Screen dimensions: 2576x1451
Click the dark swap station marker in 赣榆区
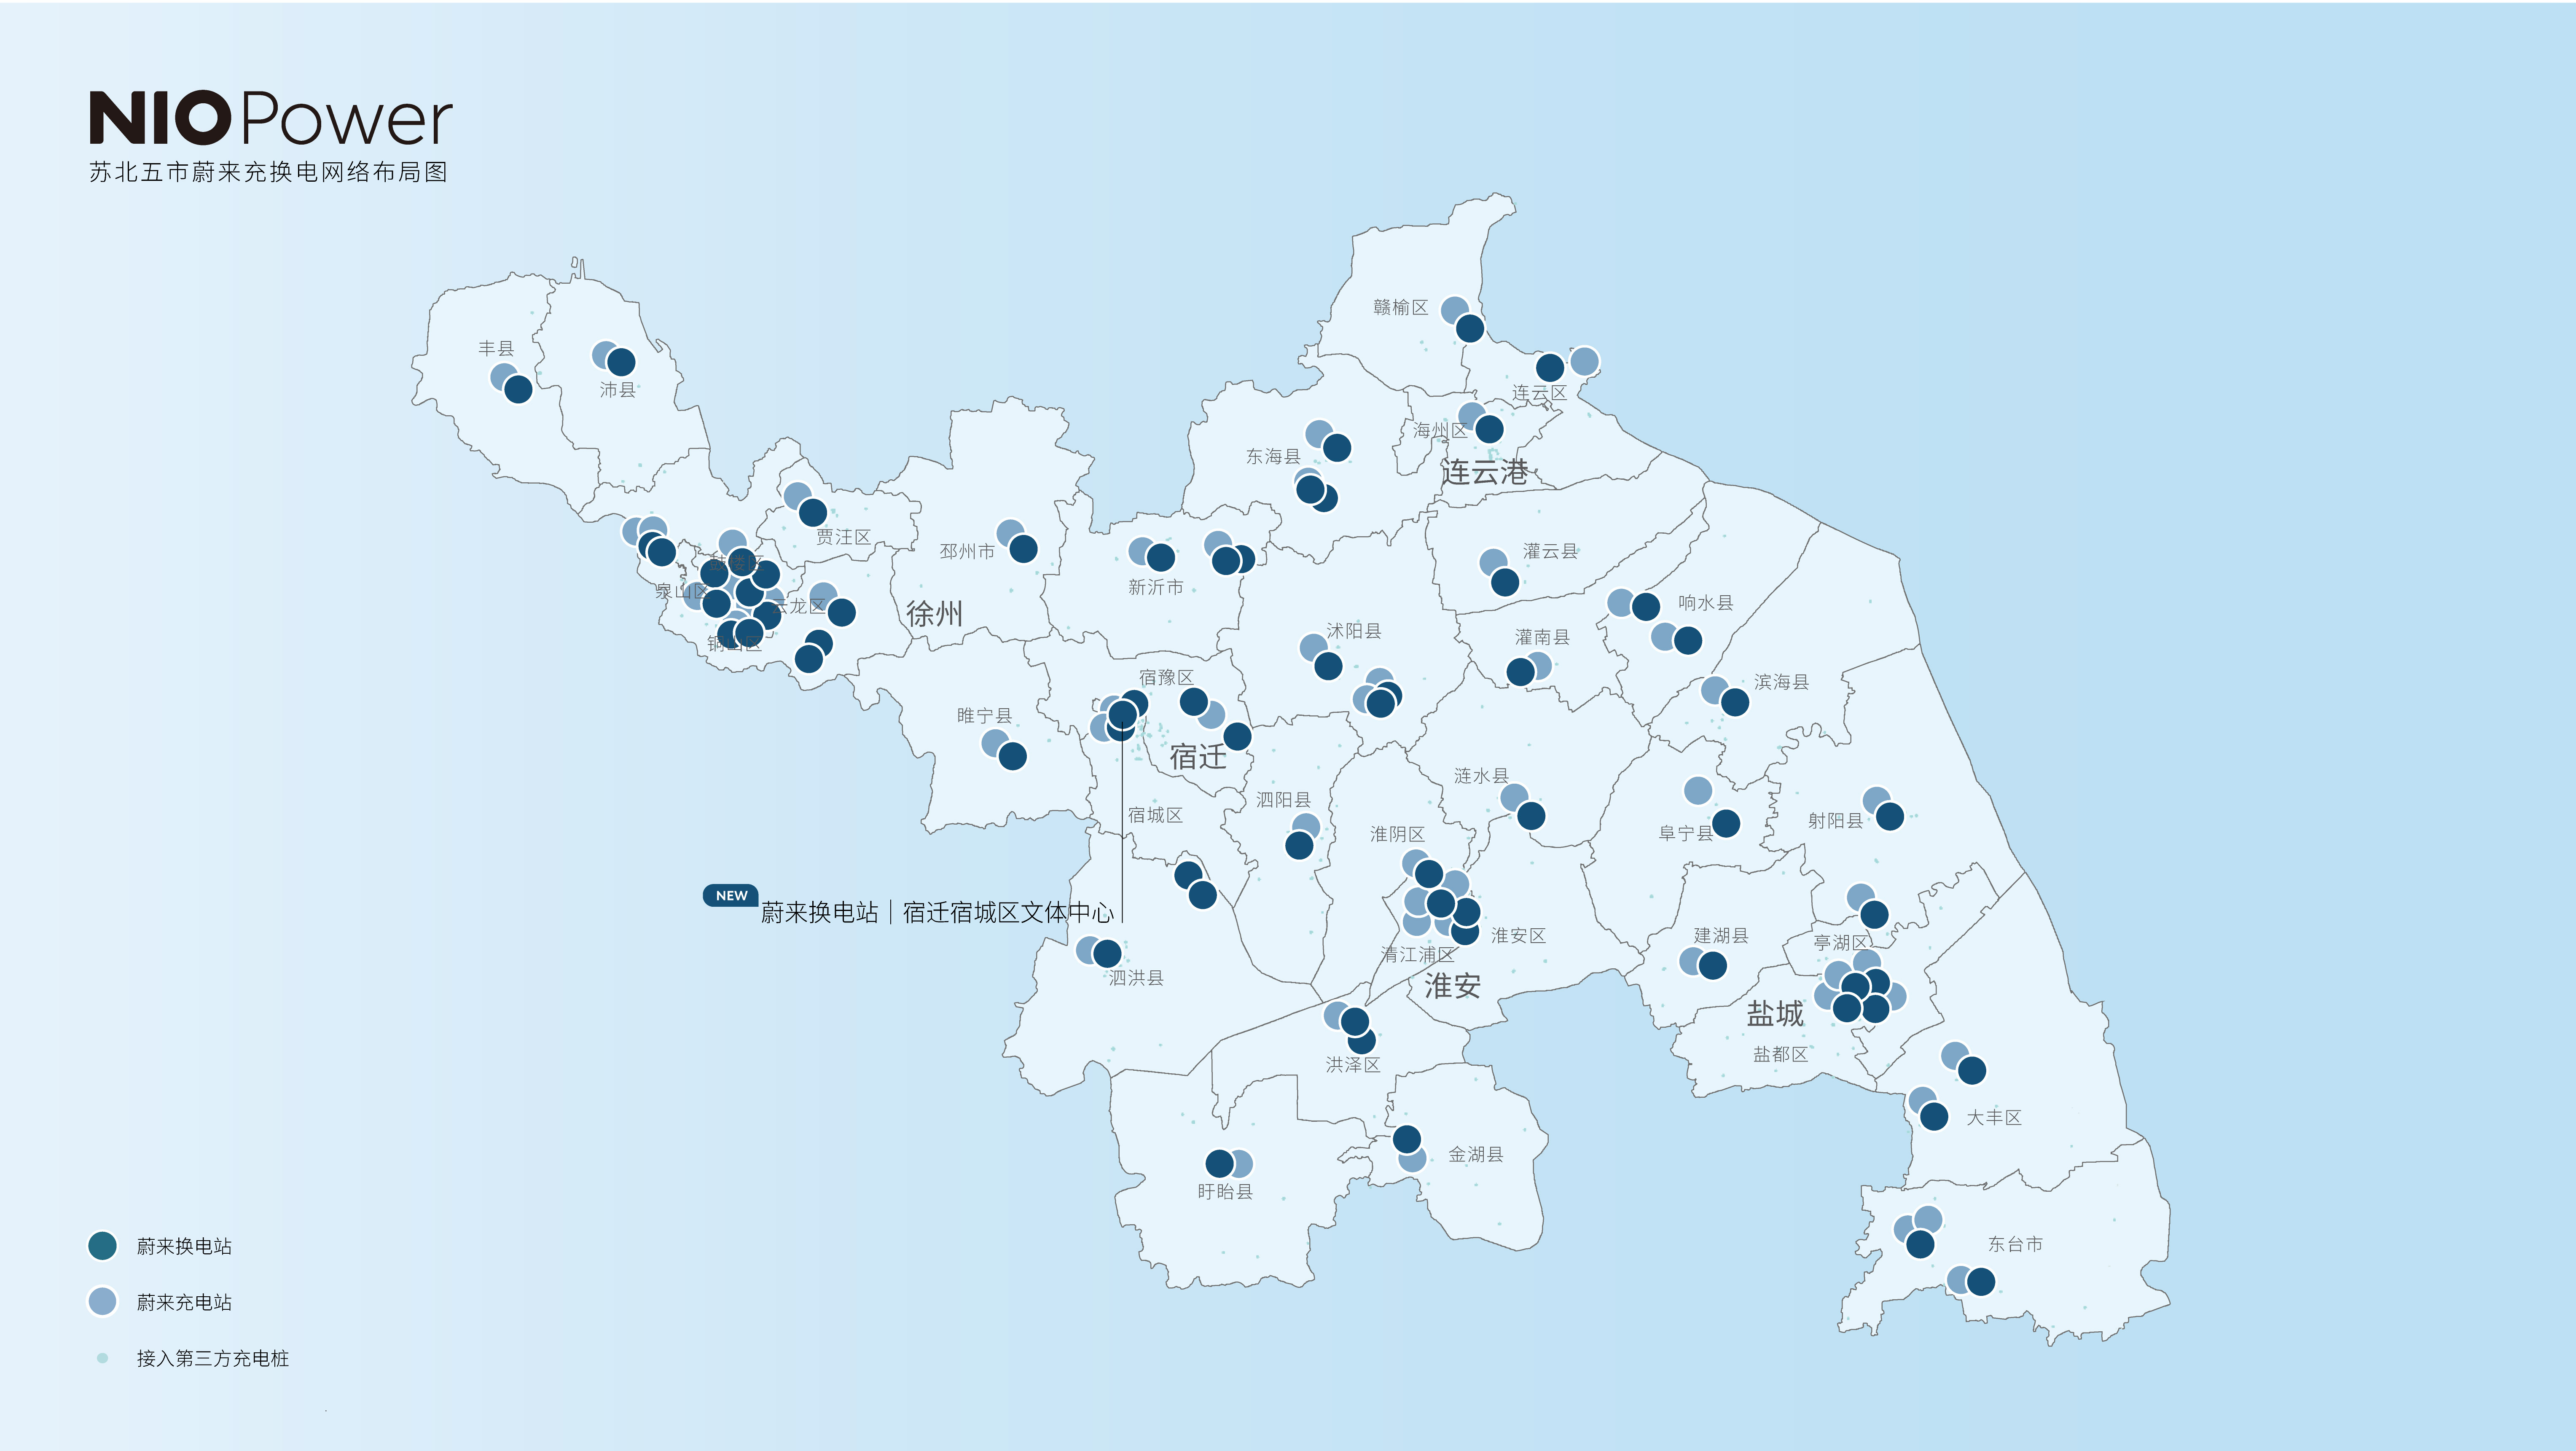point(1469,328)
